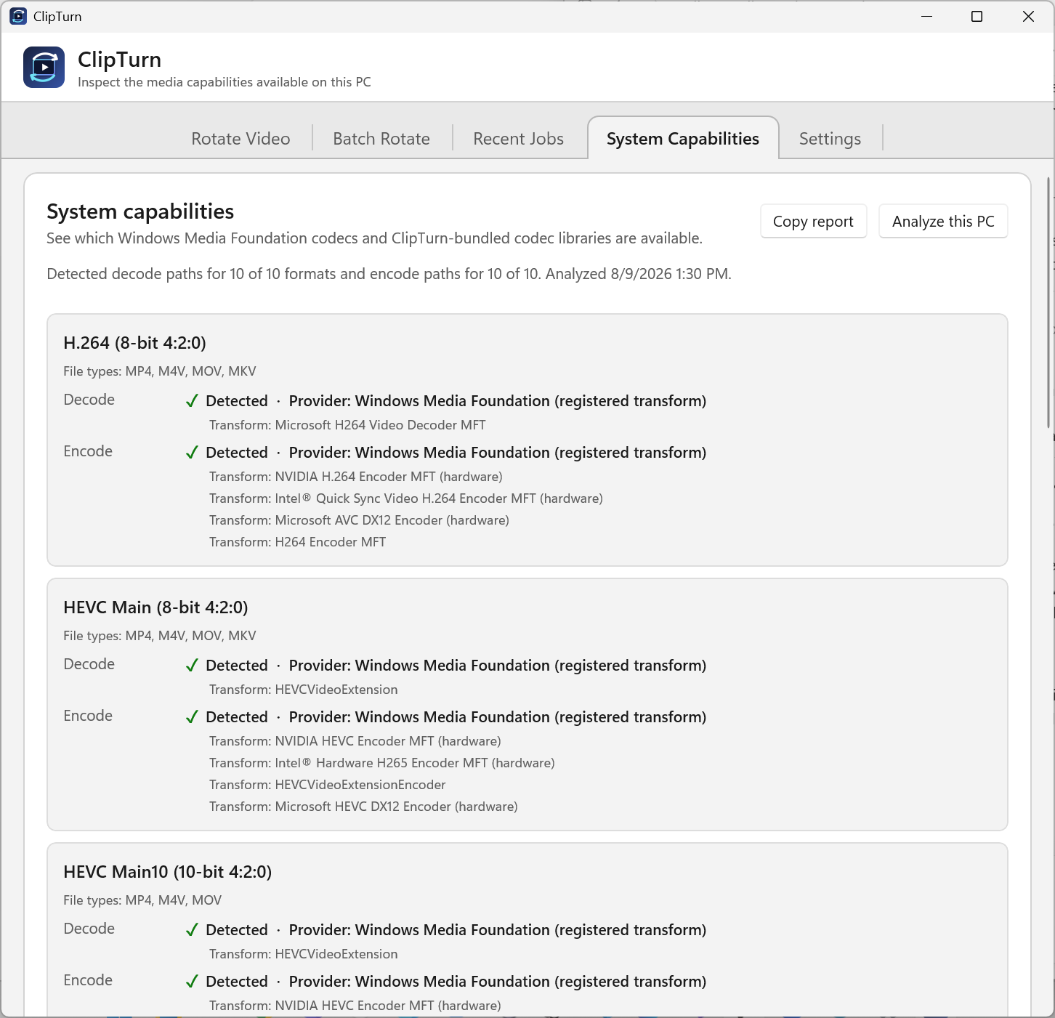Click the vertical scrollbar thumb
This screenshot has height=1018, width=1055.
[x=1048, y=302]
